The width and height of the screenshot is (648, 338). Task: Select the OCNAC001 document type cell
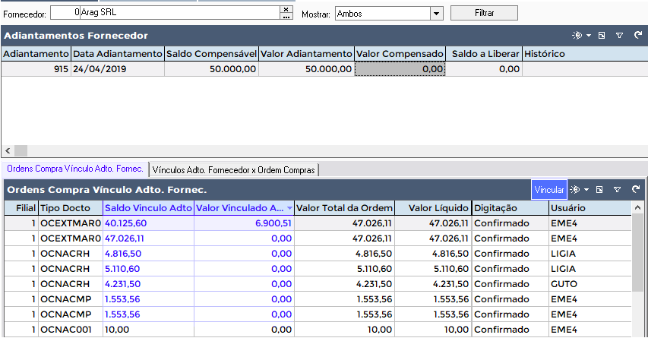tap(71, 330)
